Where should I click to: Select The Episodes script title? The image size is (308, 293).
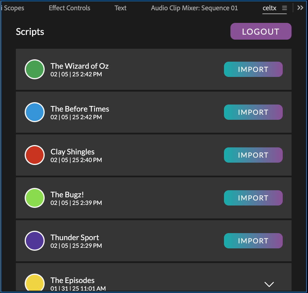(73, 280)
